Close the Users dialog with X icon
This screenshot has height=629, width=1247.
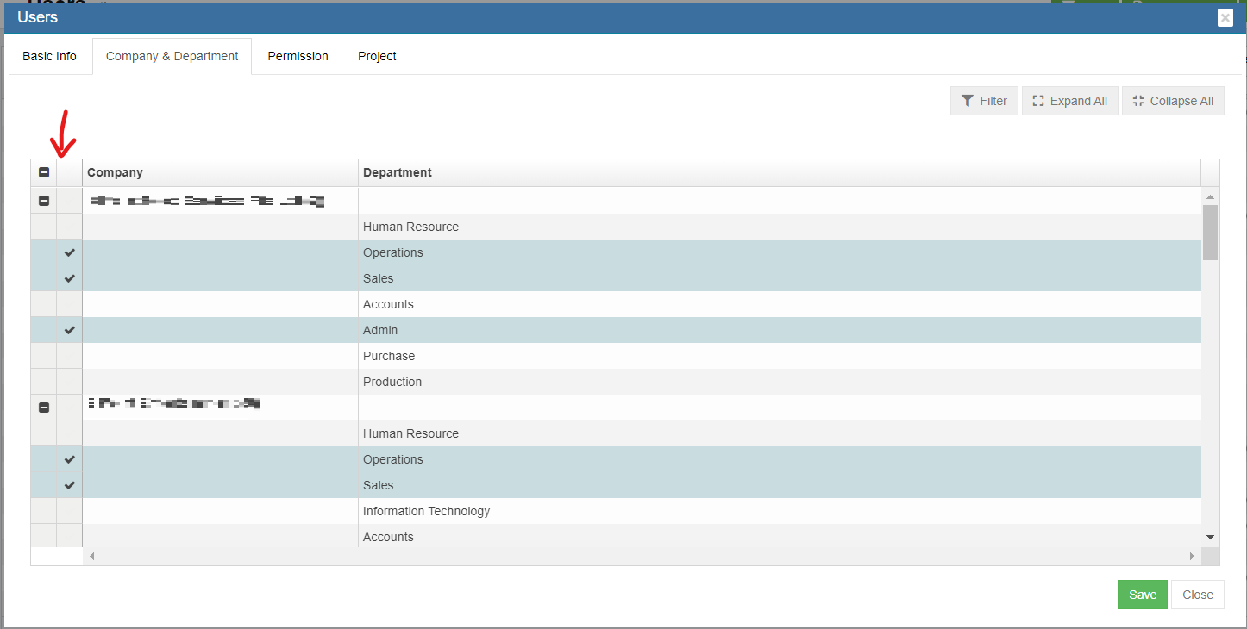point(1225,17)
